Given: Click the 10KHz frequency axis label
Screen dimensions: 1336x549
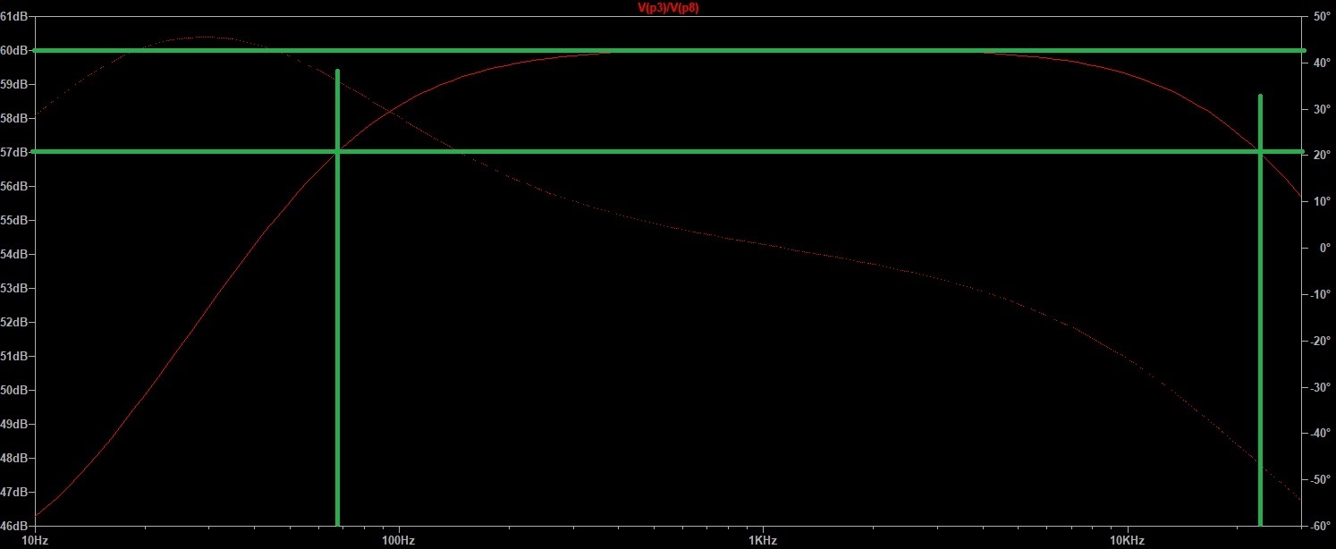Looking at the screenshot, I should (1127, 541).
